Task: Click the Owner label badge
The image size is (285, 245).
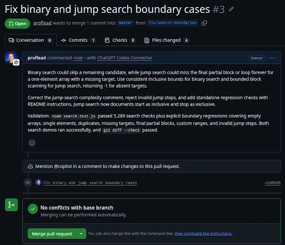Action: click(x=257, y=58)
